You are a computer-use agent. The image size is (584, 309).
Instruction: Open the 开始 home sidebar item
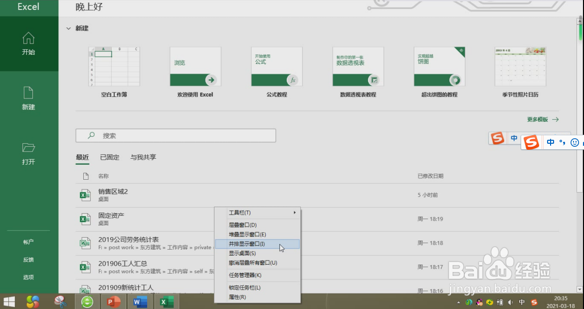pos(29,44)
